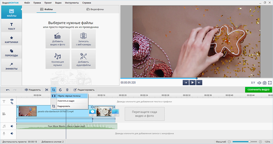Click the redo arrow icon
The width and height of the screenshot is (273, 144).
tap(15, 90)
